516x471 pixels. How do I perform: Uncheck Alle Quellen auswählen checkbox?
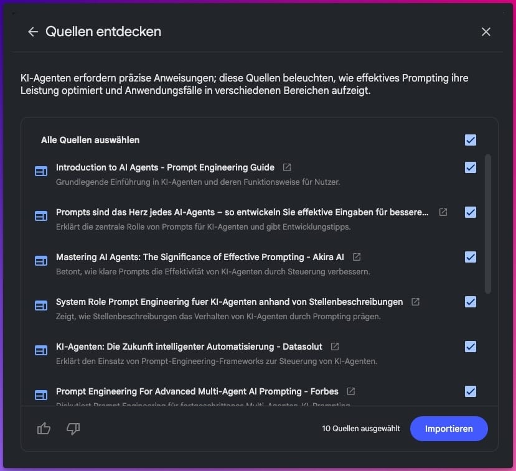[x=471, y=140]
